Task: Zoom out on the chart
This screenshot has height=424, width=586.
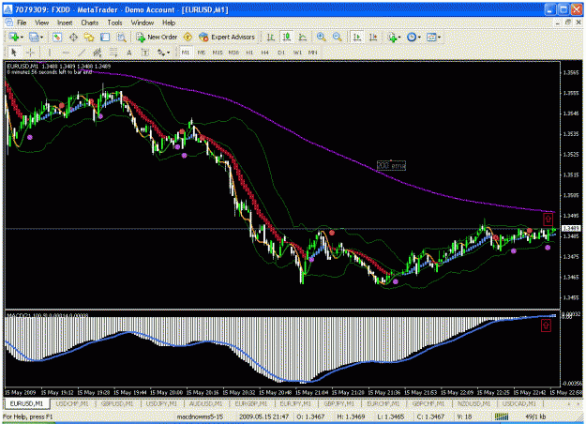Action: click(x=338, y=37)
